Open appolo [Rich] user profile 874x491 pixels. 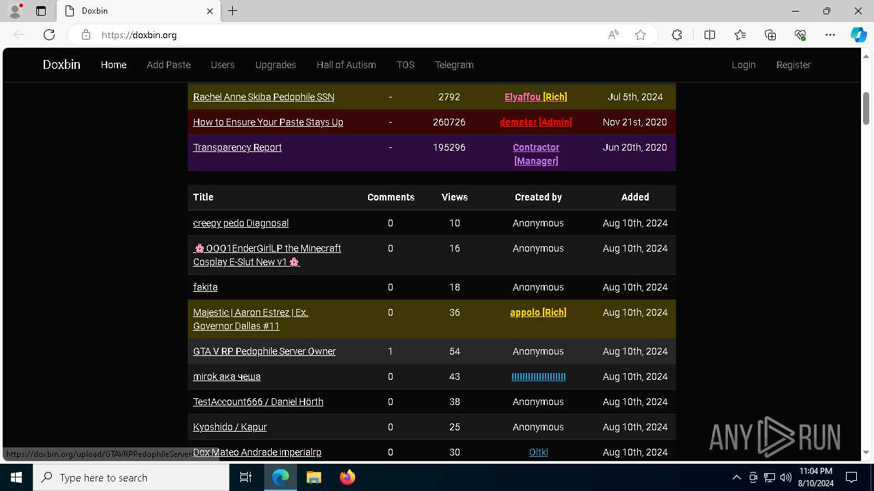pyautogui.click(x=538, y=312)
